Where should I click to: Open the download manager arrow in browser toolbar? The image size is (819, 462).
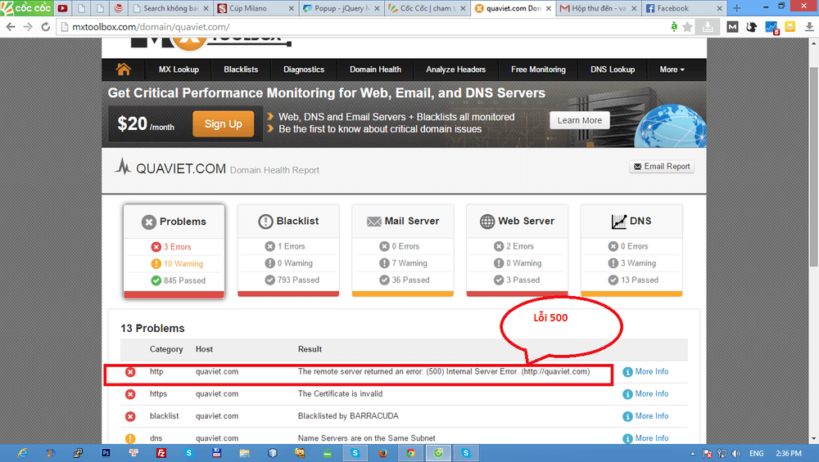click(809, 27)
